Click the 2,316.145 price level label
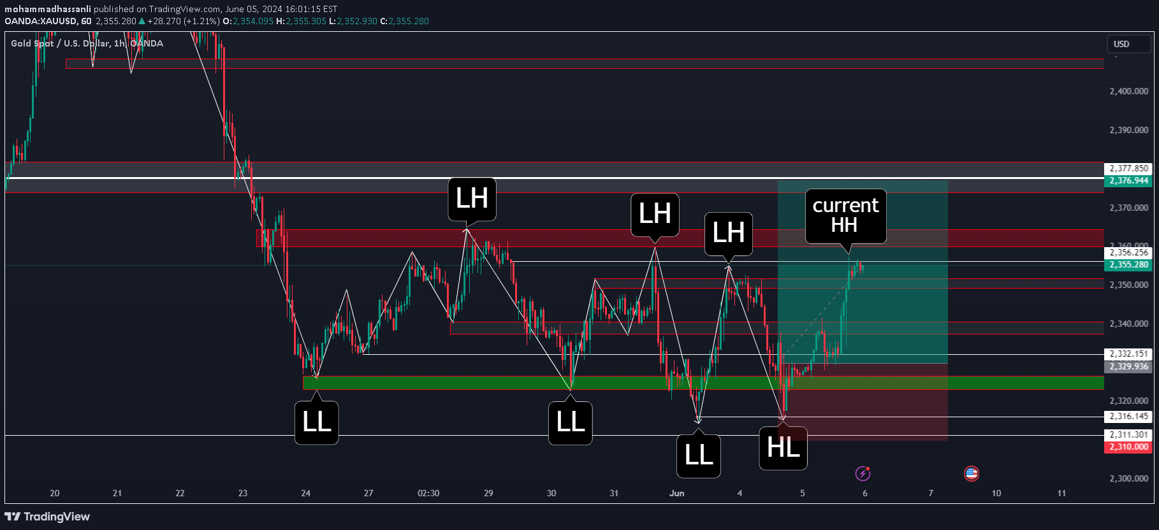The image size is (1159, 530). (1128, 417)
